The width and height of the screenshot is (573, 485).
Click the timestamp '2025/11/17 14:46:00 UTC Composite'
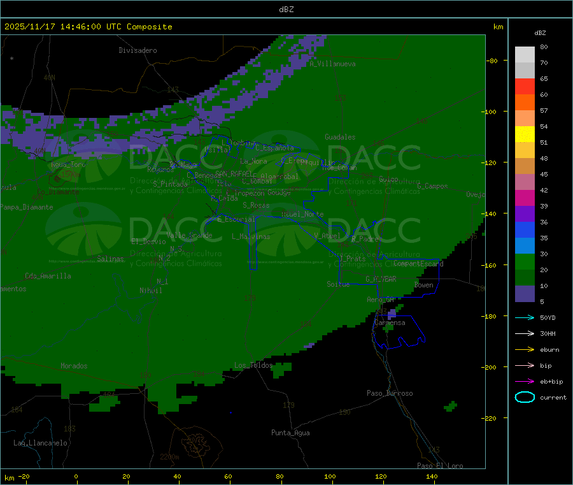click(88, 27)
